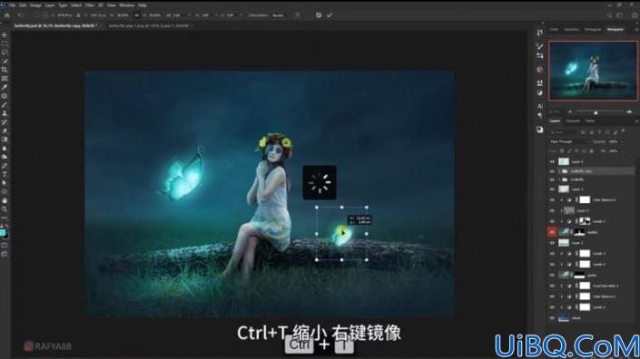Click Navigator zoom out small mountains icon

coord(570,112)
